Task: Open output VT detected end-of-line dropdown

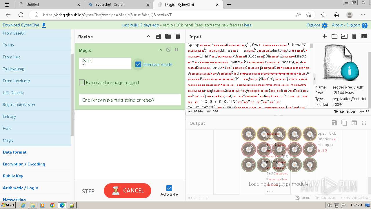Action: pyautogui.click(x=355, y=198)
